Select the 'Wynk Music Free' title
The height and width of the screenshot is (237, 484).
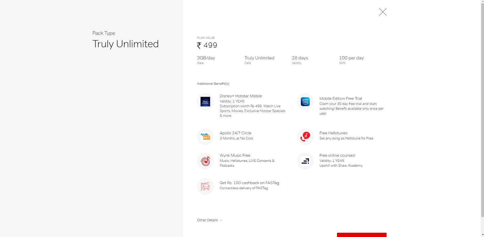pyautogui.click(x=235, y=155)
